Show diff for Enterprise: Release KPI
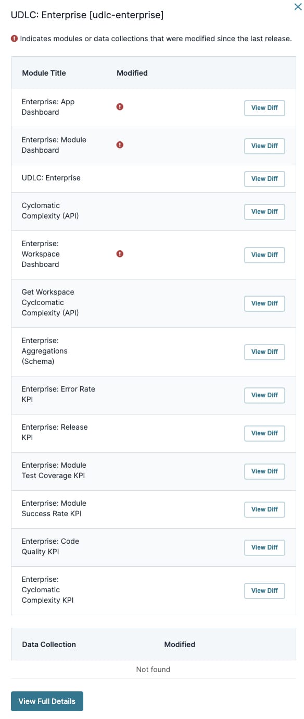Image resolution: width=304 pixels, height=719 pixels. point(264,433)
